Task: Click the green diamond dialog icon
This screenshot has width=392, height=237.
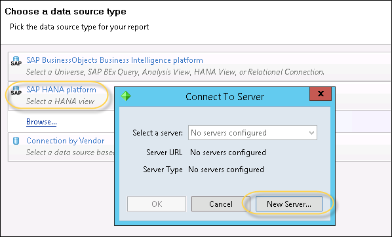Action: tap(126, 96)
